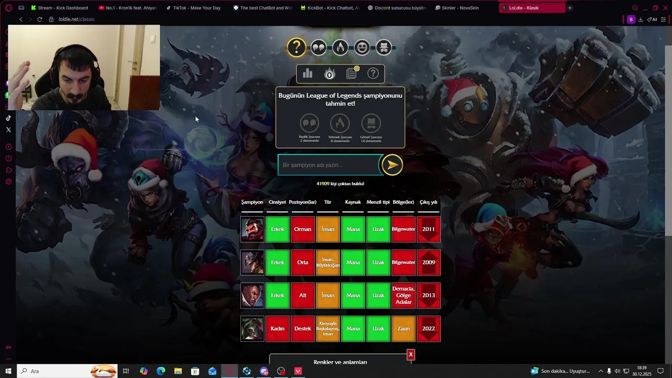Open a new browser tab
The width and height of the screenshot is (672, 378).
pos(570,8)
